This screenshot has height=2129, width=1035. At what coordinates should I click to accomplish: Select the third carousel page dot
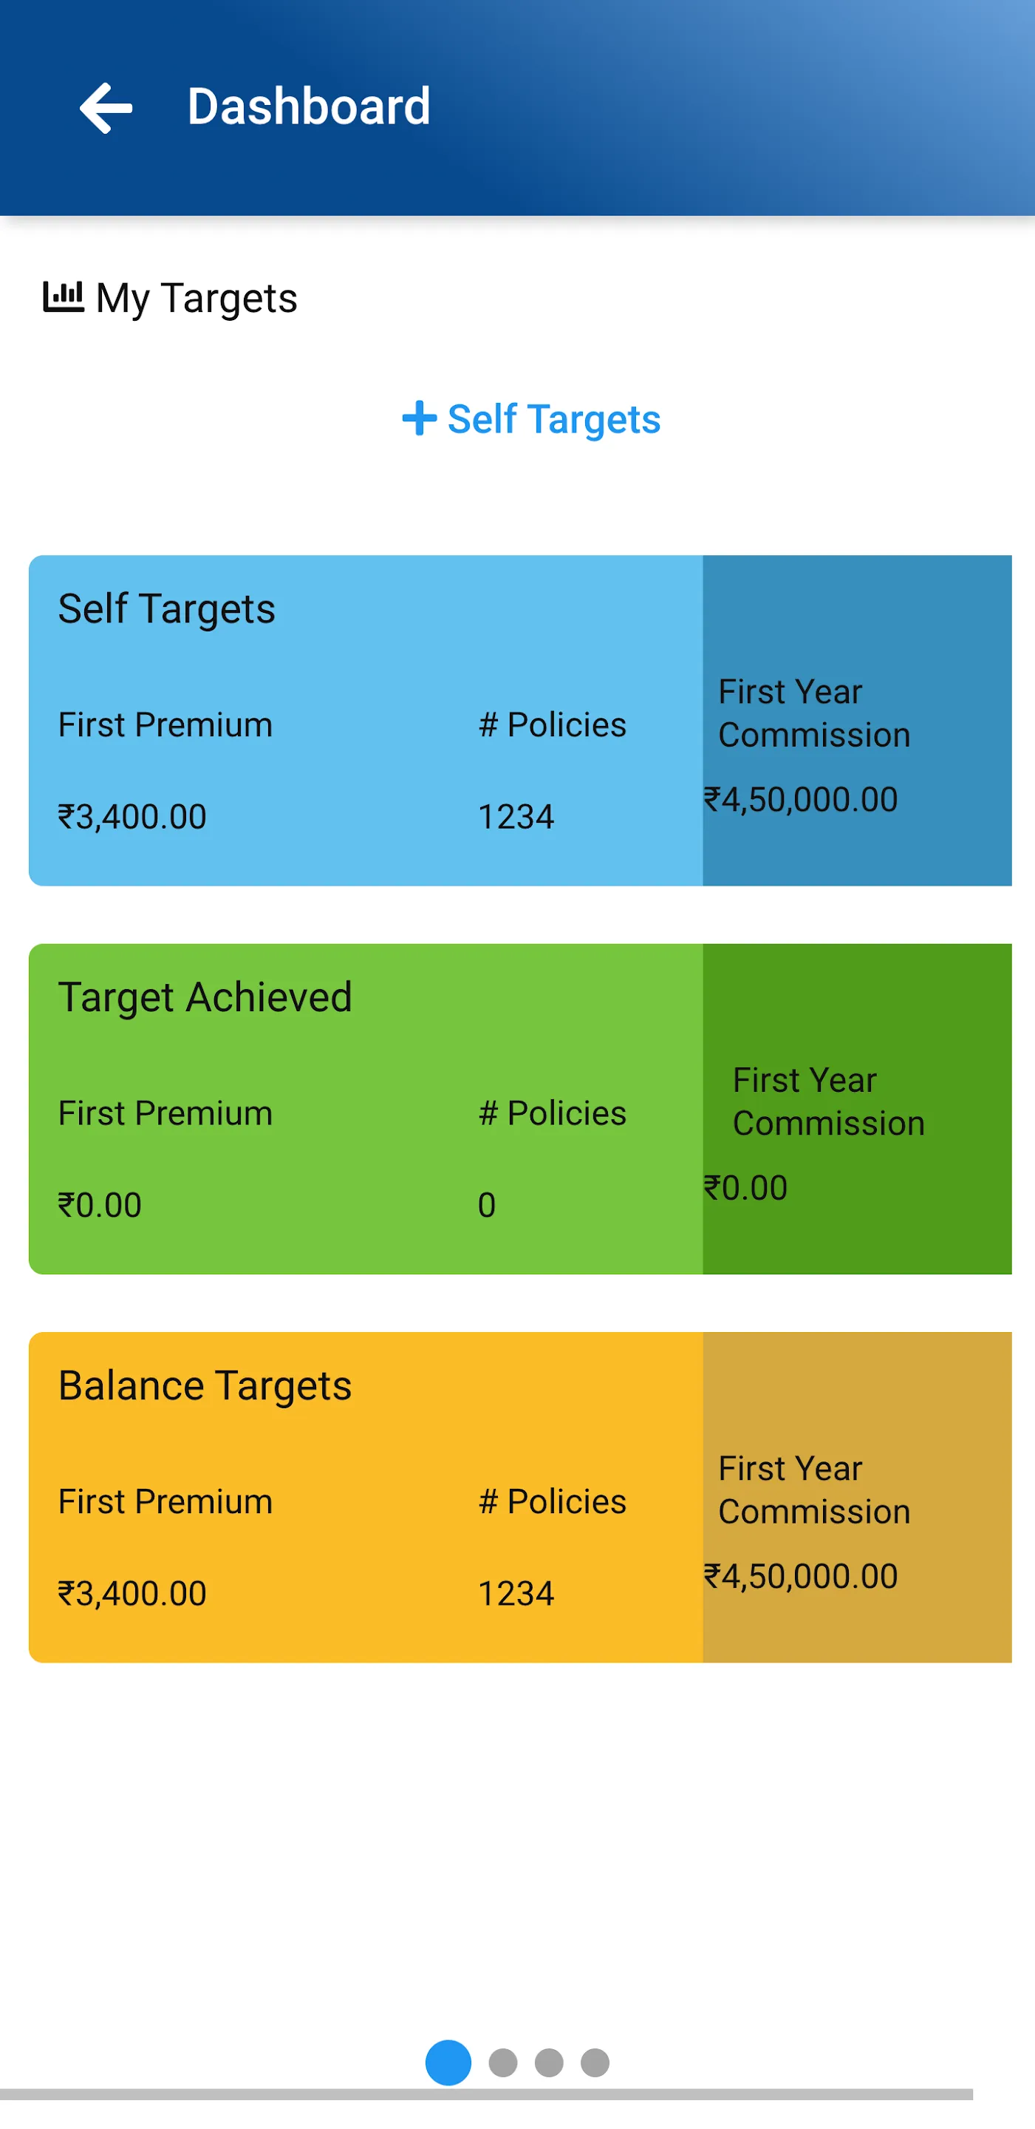pos(550,2064)
